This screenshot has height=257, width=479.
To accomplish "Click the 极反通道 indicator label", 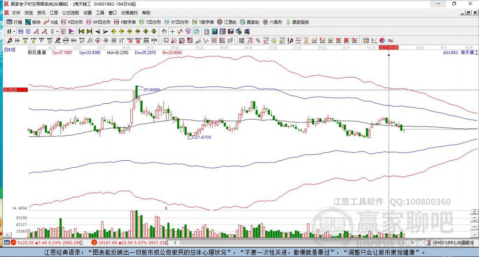I will point(36,52).
